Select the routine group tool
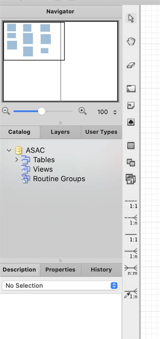Image resolution: width=160 pixels, height=339 pixels. click(x=131, y=179)
